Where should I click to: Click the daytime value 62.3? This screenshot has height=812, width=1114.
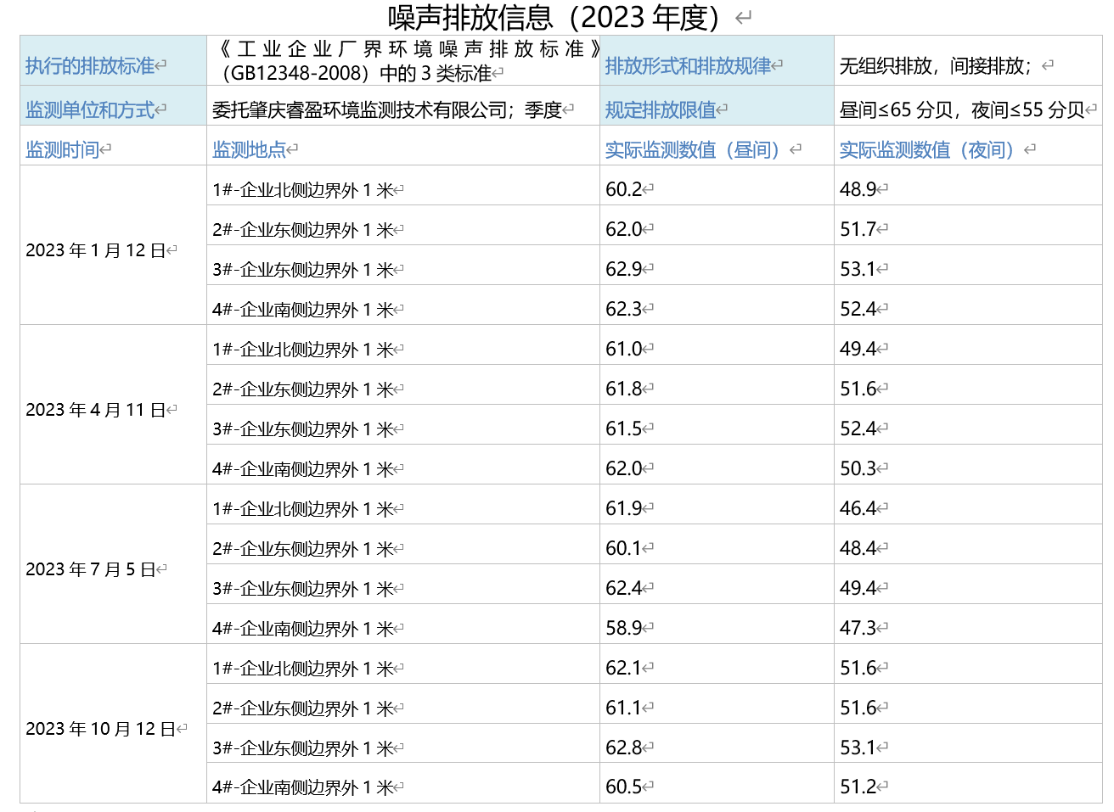click(623, 309)
